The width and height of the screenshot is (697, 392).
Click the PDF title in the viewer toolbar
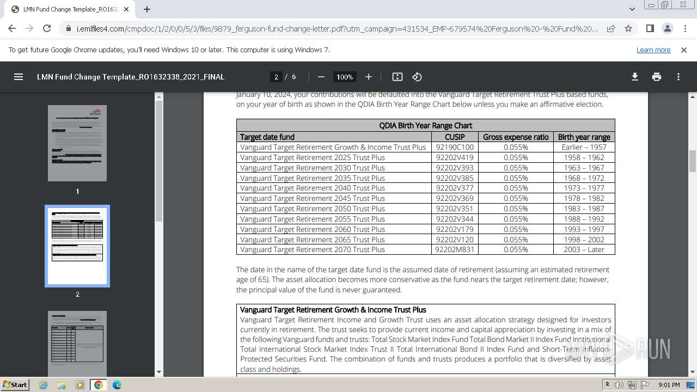tap(131, 77)
